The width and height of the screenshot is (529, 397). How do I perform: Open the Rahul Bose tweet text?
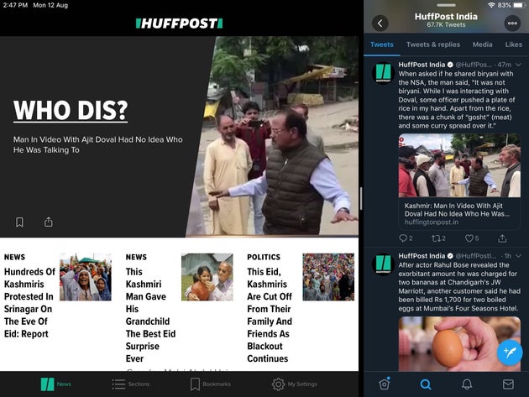(459, 287)
